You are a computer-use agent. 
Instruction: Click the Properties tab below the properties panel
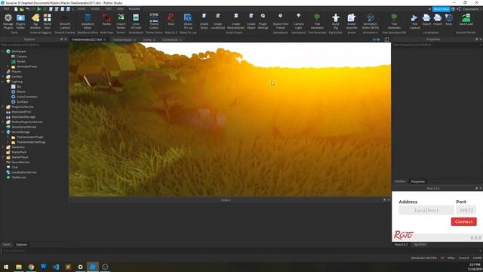click(417, 181)
